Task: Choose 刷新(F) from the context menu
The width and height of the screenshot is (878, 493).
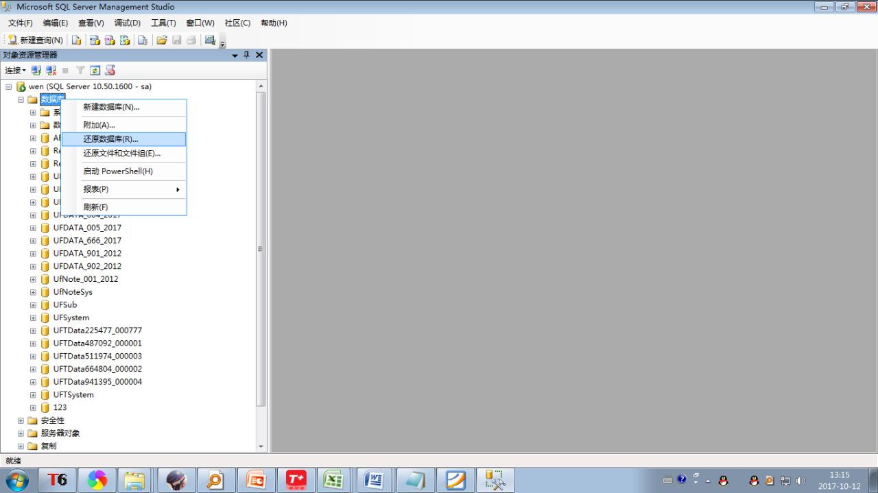Action: point(123,207)
